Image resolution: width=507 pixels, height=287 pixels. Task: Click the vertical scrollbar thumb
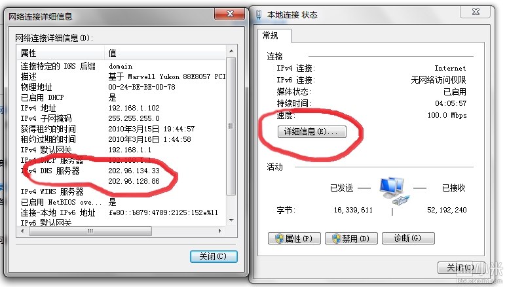click(x=231, y=126)
